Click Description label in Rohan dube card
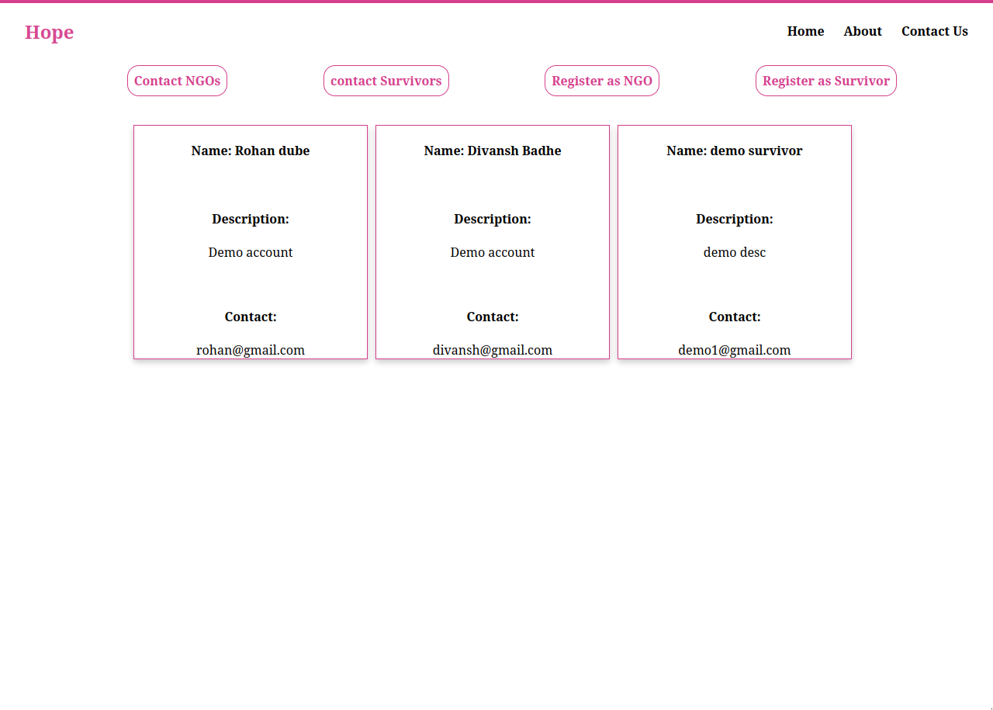993x710 pixels. (251, 219)
